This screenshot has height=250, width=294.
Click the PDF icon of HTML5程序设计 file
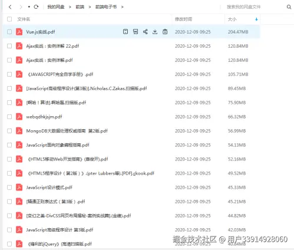point(19,173)
